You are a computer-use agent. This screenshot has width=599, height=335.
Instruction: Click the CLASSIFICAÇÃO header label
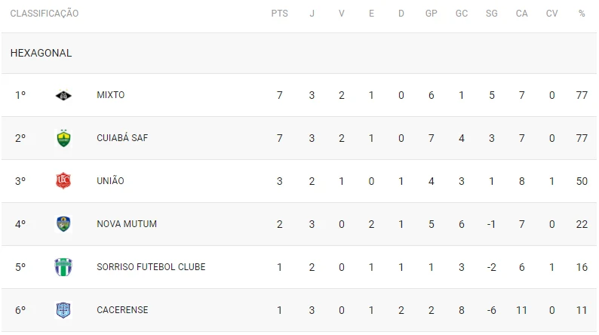pyautogui.click(x=45, y=14)
